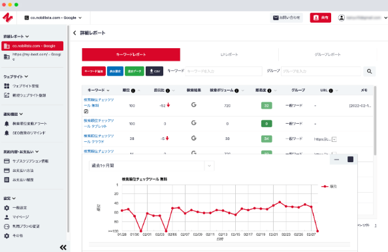Click the その他 gear icon
The image size is (388, 252).
coord(7,236)
